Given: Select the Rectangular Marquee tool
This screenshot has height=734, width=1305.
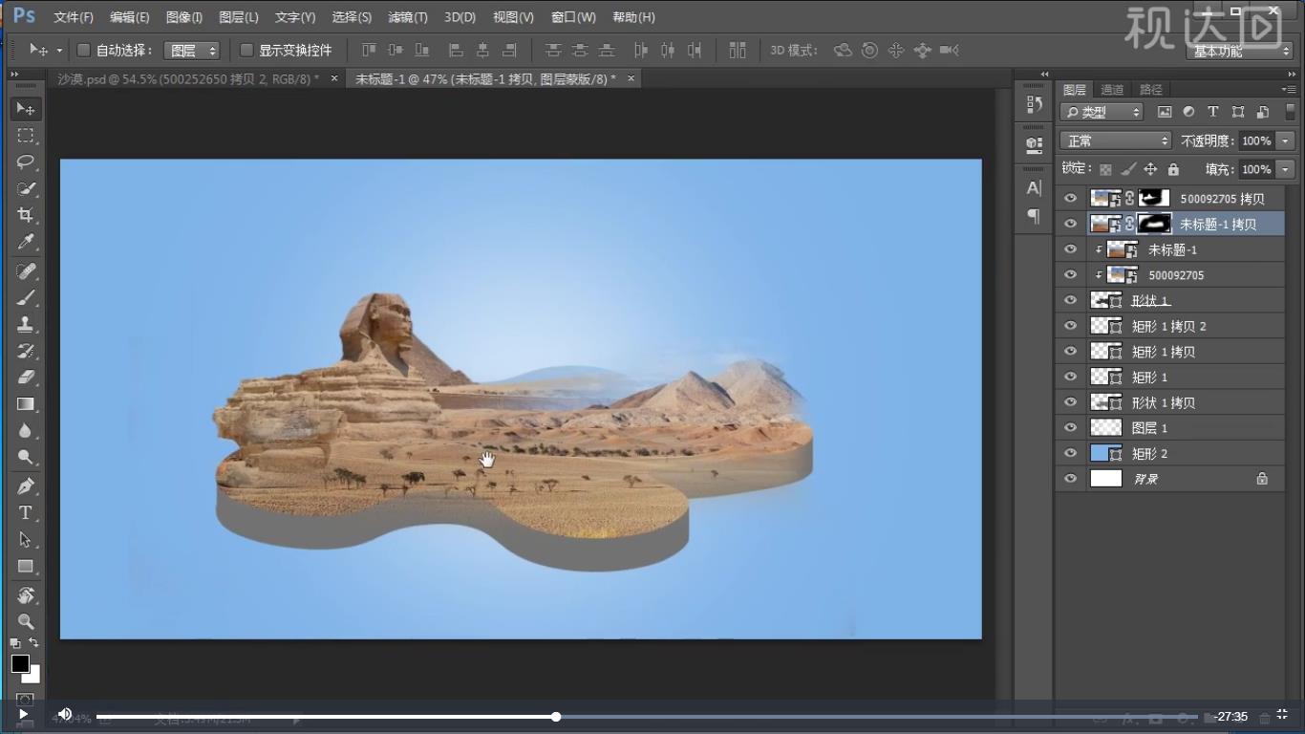Looking at the screenshot, I should pos(26,135).
